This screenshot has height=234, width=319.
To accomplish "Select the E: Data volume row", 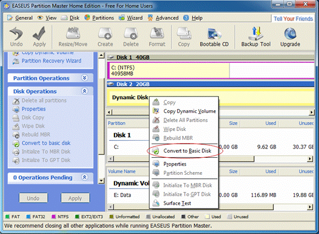I will [211, 195].
